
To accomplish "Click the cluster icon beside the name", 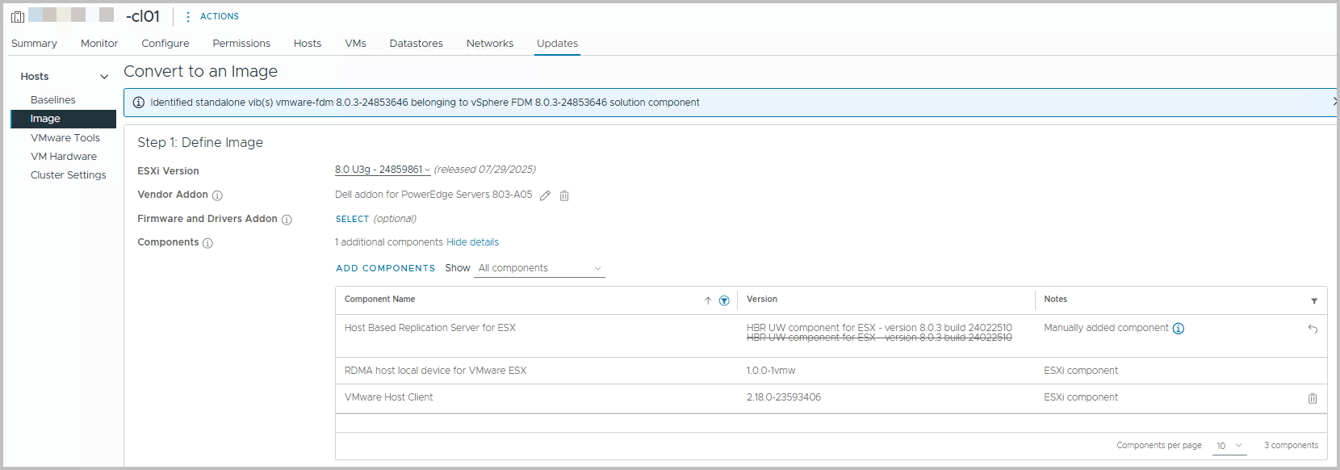I will (18, 16).
